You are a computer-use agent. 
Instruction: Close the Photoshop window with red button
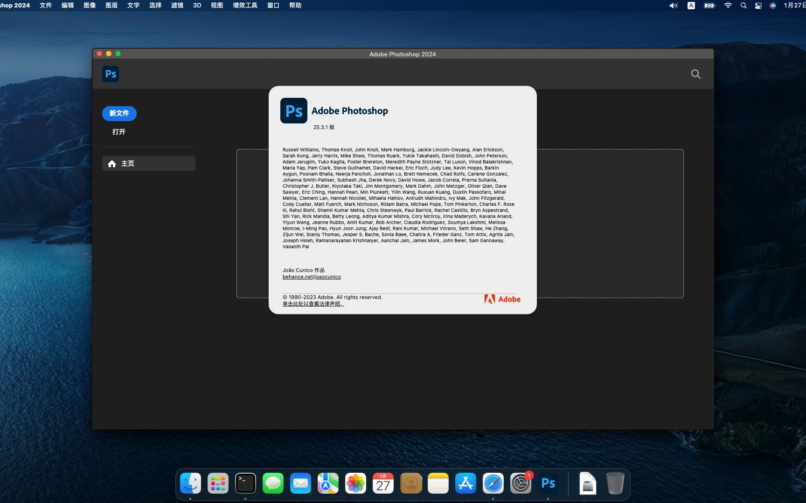pos(99,54)
